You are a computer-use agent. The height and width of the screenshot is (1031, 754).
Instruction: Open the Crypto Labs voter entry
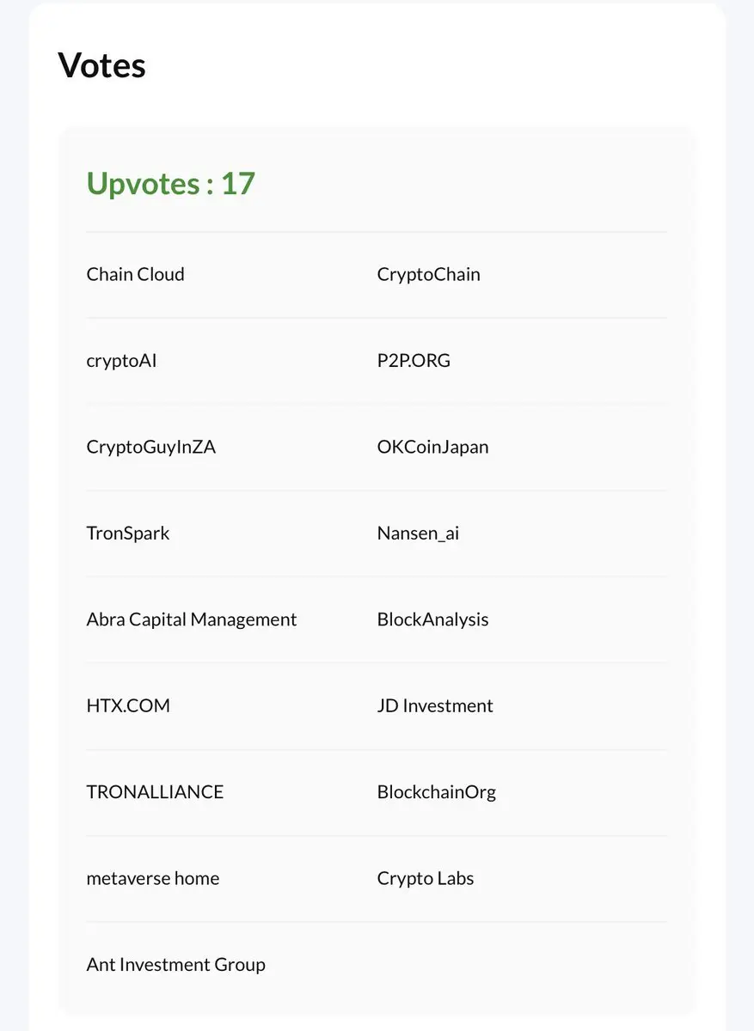pyautogui.click(x=426, y=878)
